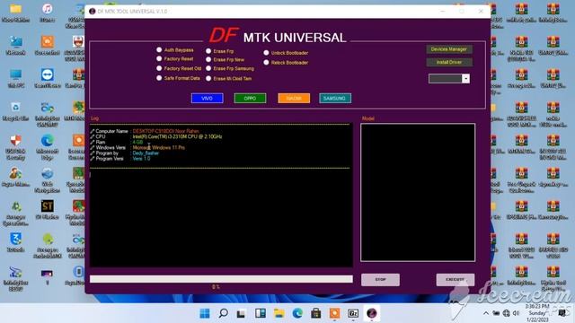The height and width of the screenshot is (323, 575).
Task: Choose the Safe Format Data option
Action: tap(159, 78)
